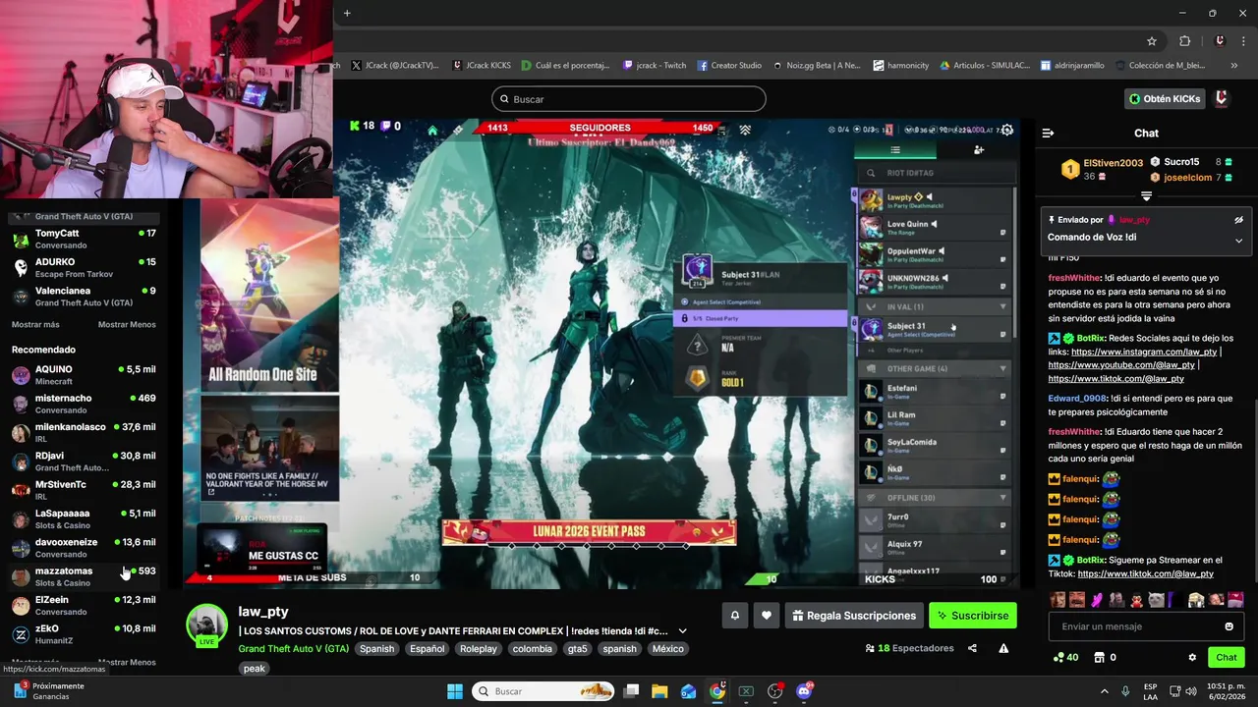Open the jcrack - Twitch bookmark
Screen dimensions: 1258x707
(x=655, y=66)
